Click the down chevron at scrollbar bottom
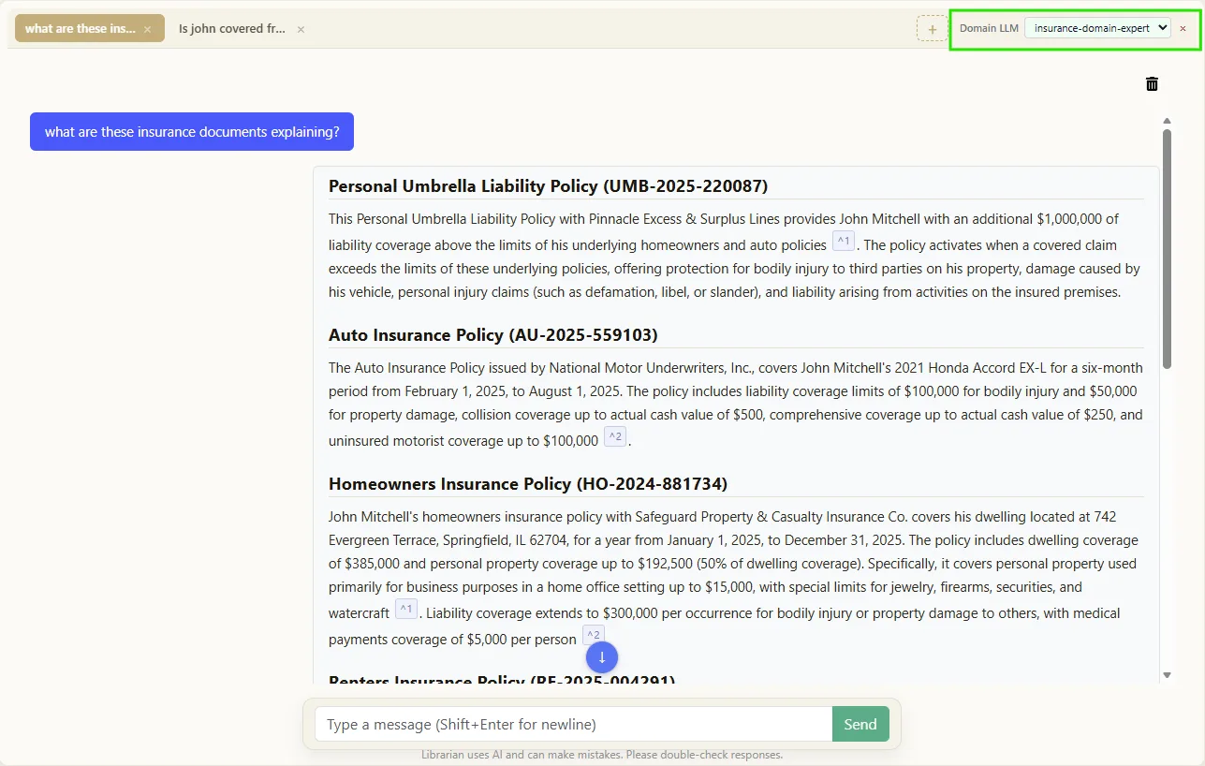1205x766 pixels. [x=1167, y=673]
